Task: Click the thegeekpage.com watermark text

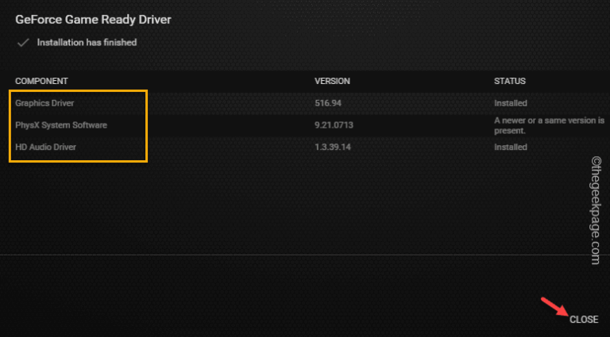Action: [596, 214]
